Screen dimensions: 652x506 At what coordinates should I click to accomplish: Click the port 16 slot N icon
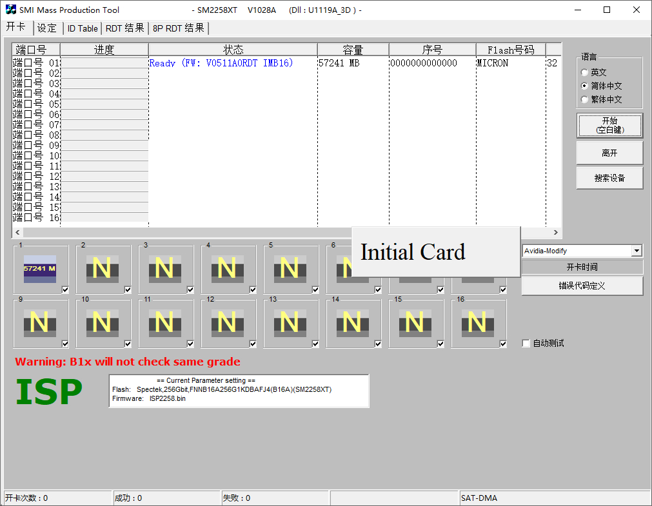477,322
